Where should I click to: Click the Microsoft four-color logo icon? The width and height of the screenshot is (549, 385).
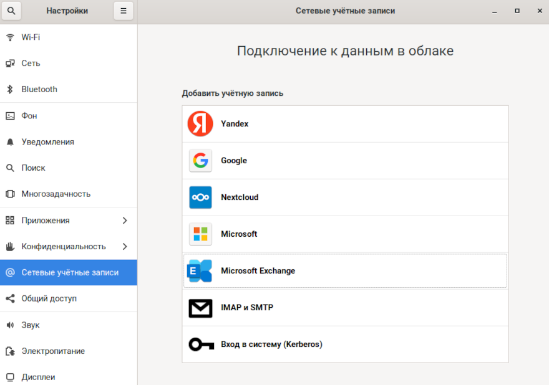coord(200,234)
